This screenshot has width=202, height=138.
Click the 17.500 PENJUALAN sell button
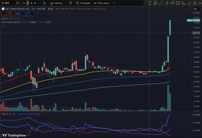point(8,14)
